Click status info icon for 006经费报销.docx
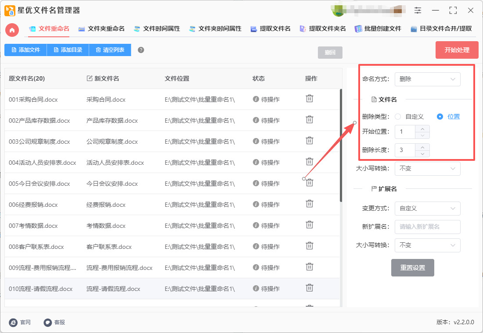This screenshot has height=333, width=483. click(256, 204)
